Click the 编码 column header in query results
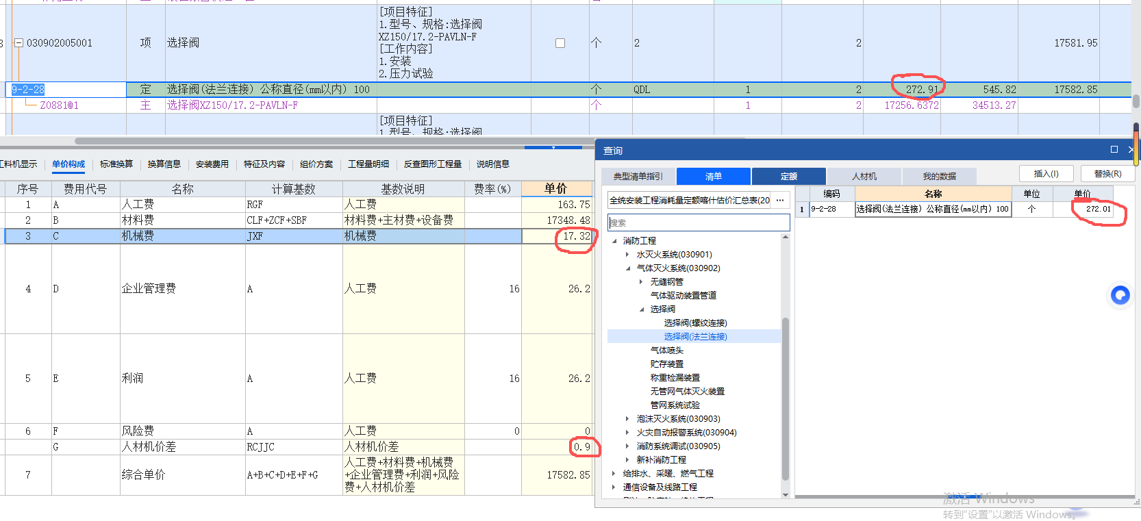The image size is (1141, 521). pyautogui.click(x=831, y=194)
